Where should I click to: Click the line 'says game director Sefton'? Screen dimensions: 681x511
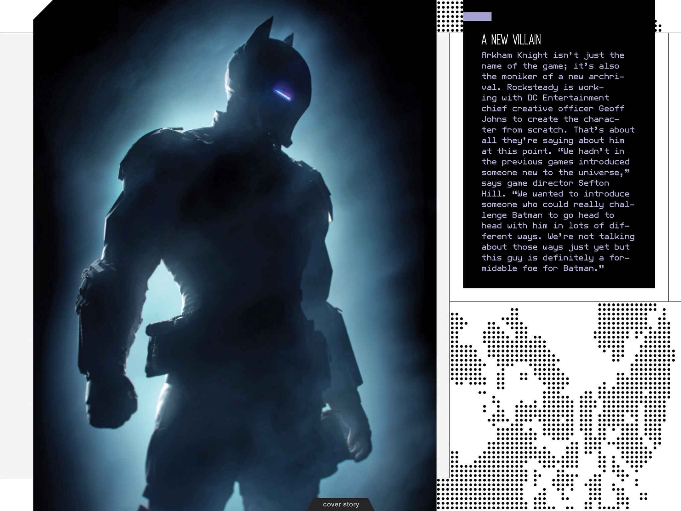click(545, 183)
